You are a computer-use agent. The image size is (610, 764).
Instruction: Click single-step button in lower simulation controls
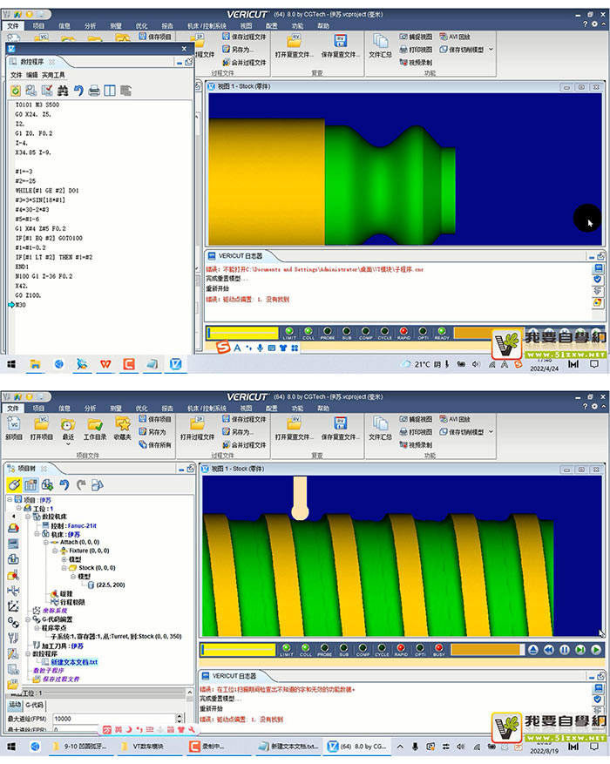click(580, 650)
